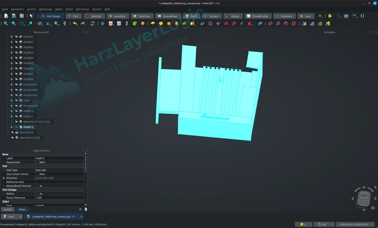The width and height of the screenshot is (378, 228).
Task: Click the curly braces variables icon
Action: 362,16
